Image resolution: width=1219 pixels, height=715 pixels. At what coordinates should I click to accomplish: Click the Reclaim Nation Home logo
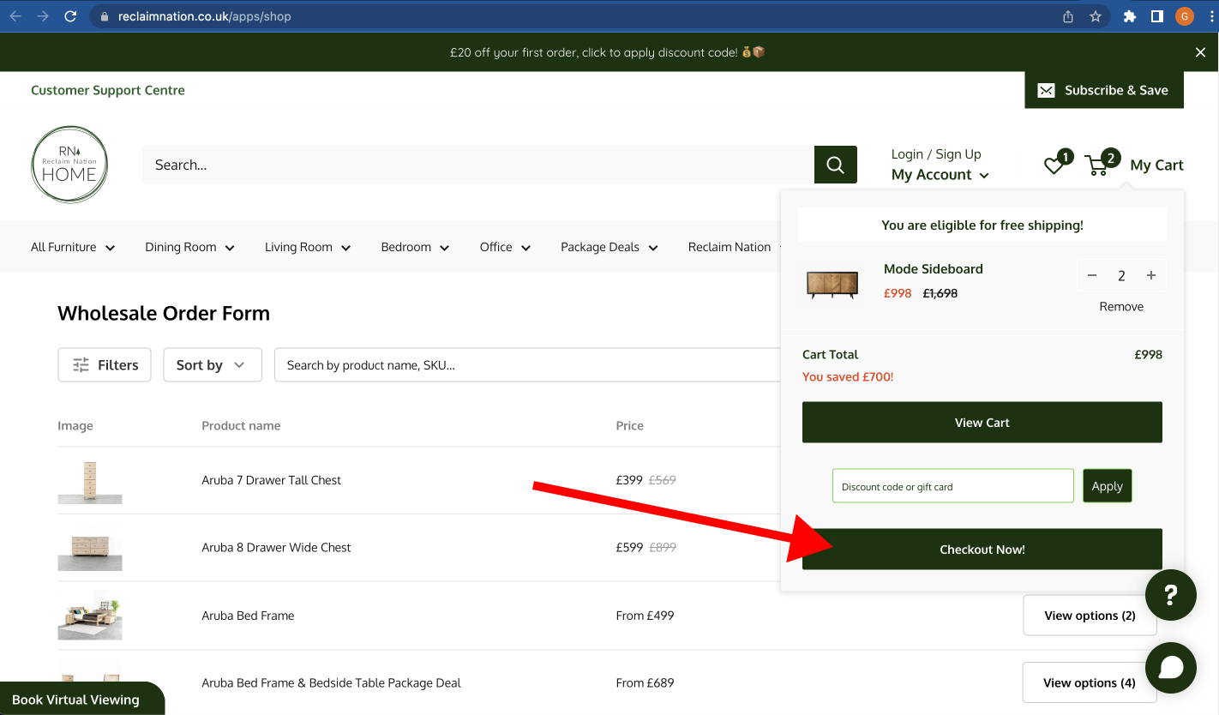[x=69, y=165]
